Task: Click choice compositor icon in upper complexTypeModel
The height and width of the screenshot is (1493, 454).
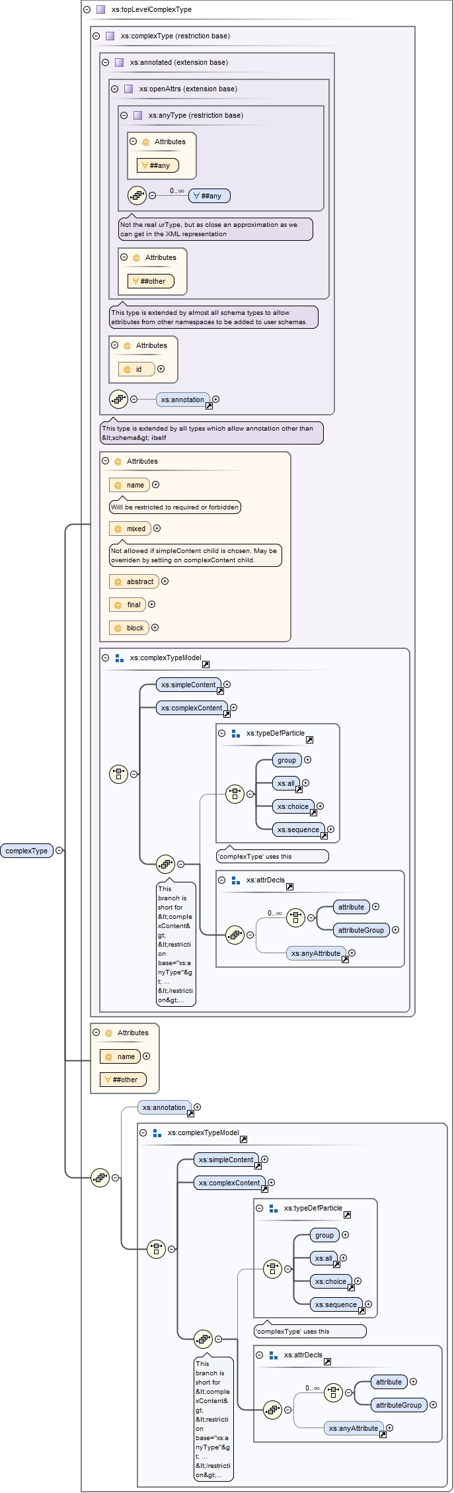Action: tap(118, 773)
